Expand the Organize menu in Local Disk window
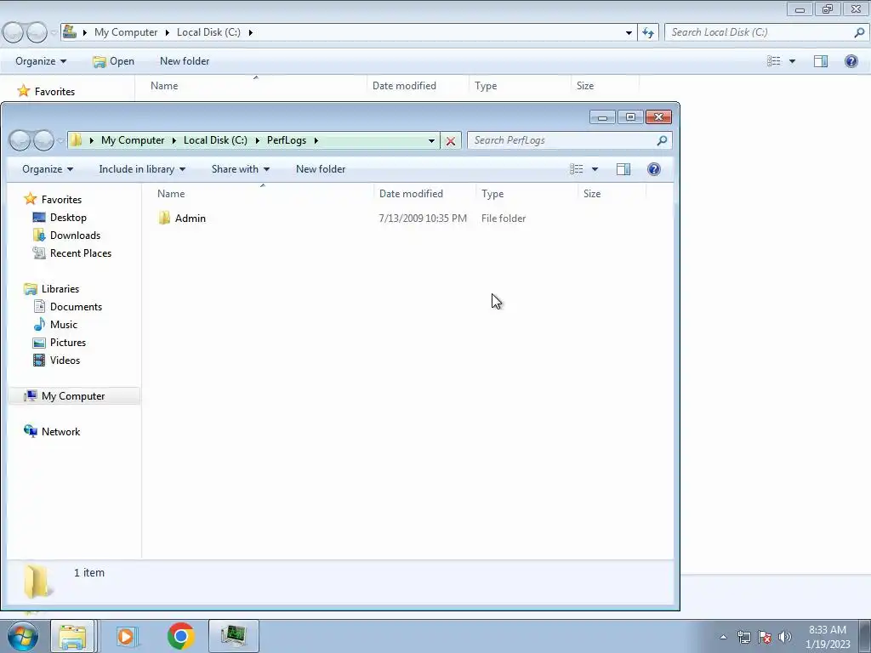Screen dimensions: 871x653 pyautogui.click(x=41, y=61)
